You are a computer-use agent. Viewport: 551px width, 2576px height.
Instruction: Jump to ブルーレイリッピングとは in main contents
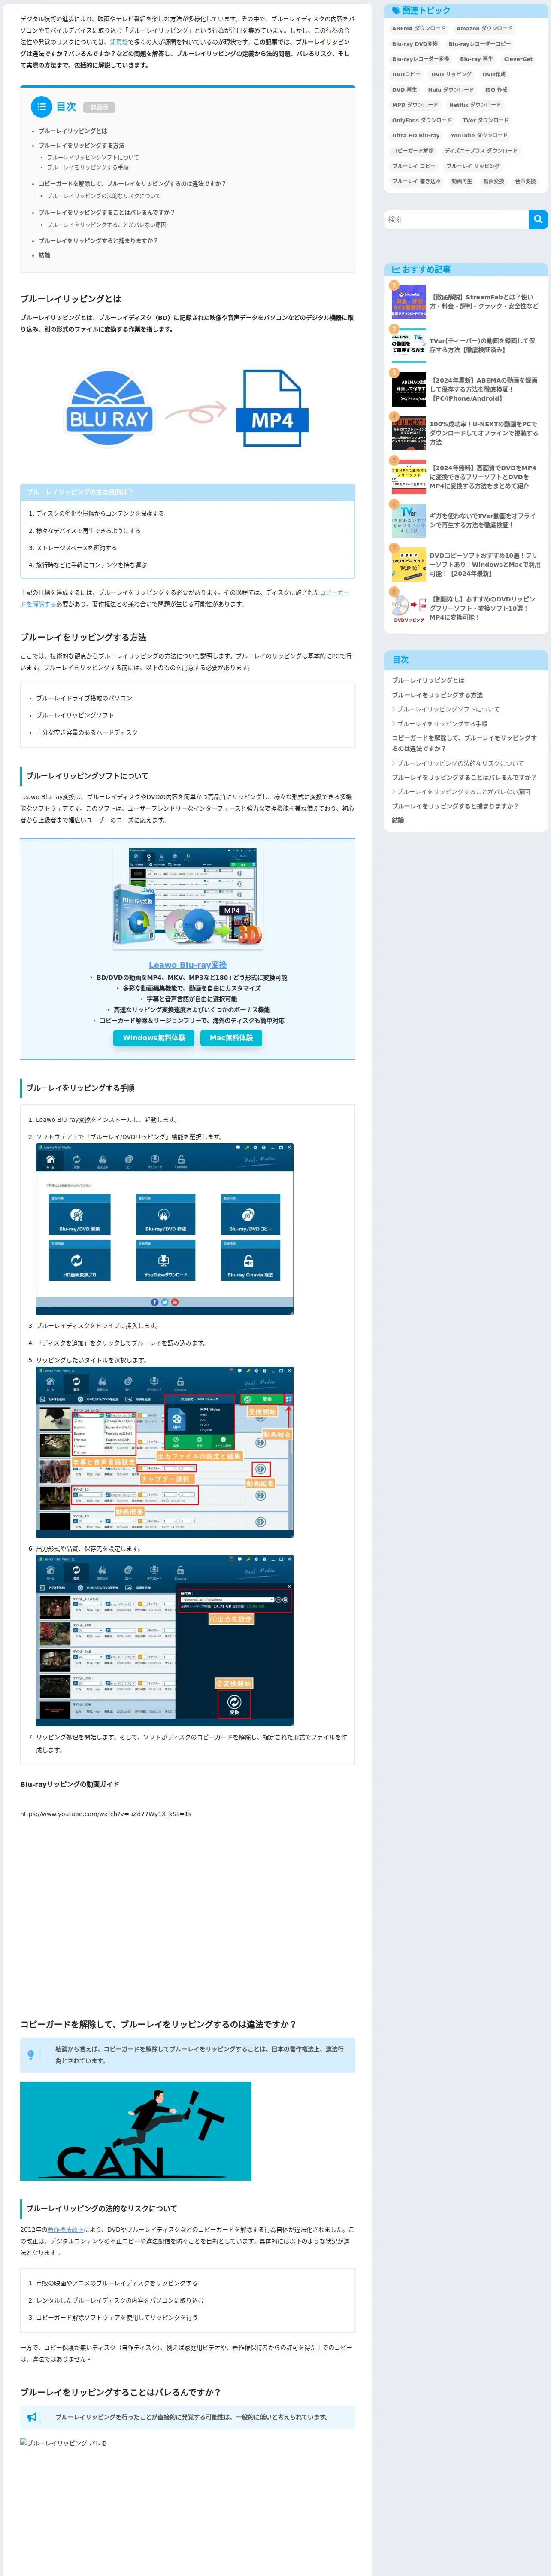pos(73,131)
